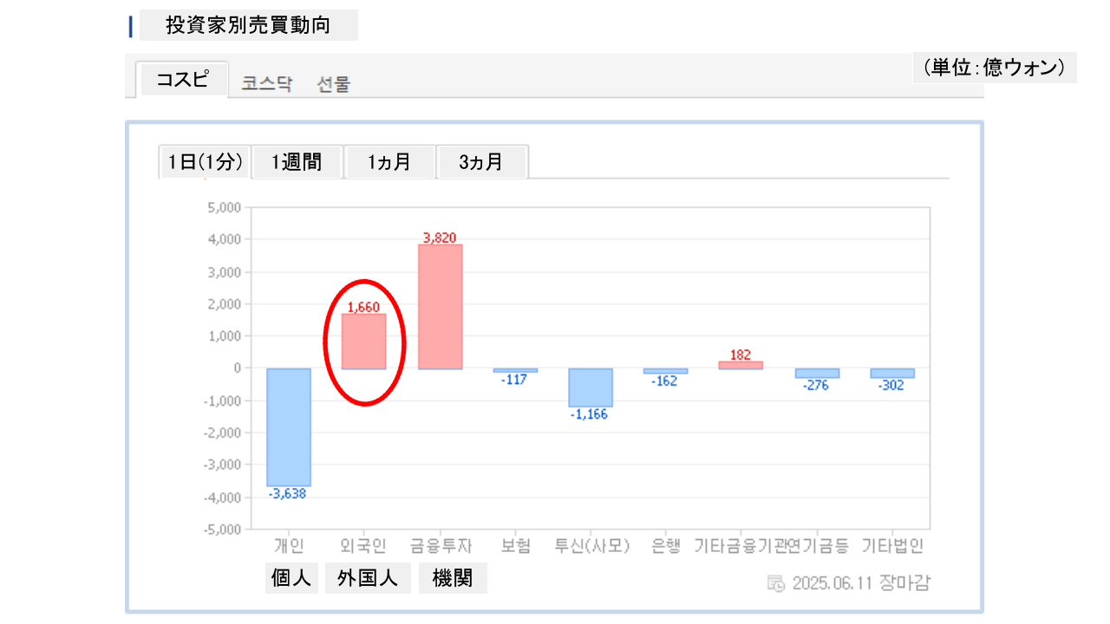The height and width of the screenshot is (624, 1110).
Task: Click the 보험 bar showing -117
Action: (x=515, y=370)
